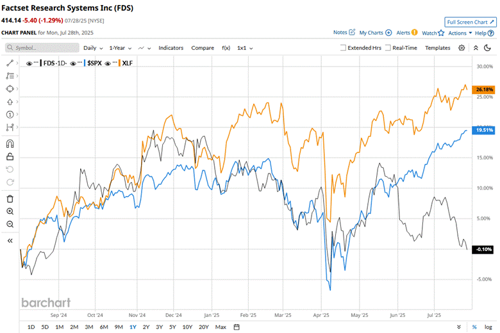Switch to dark mode moon icon
500x333 pixels.
pos(487,48)
